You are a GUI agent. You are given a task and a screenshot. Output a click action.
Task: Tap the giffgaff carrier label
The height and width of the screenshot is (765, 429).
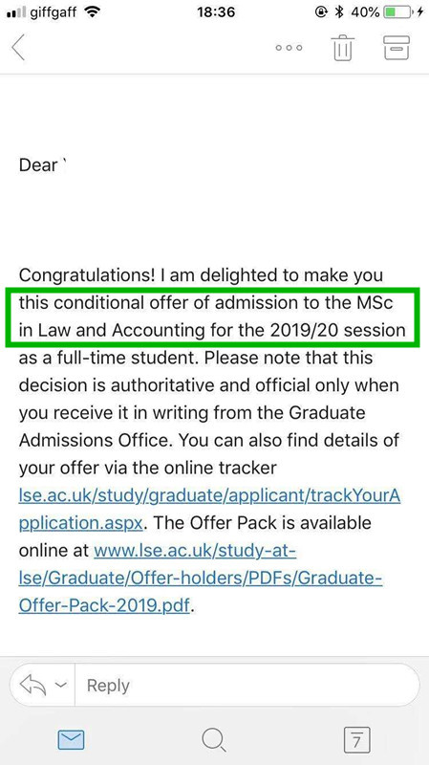pyautogui.click(x=54, y=13)
